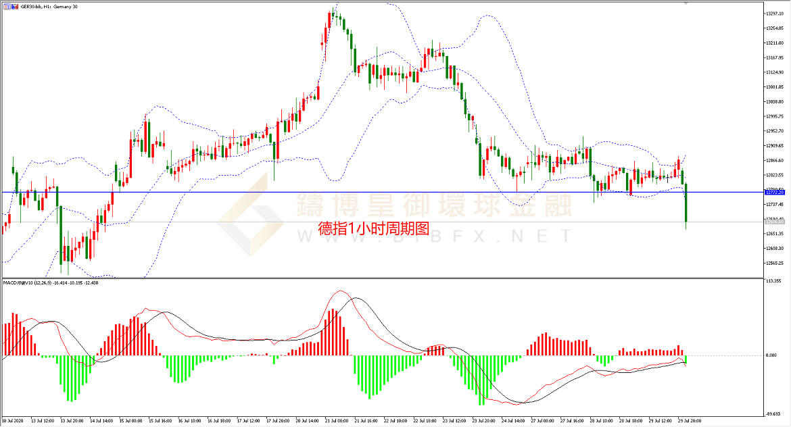
Task: Click the 24 Jul 14:00 time label
Action: (x=512, y=421)
